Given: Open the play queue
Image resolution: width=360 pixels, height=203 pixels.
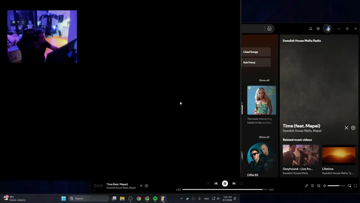Looking at the screenshot, I should 312,186.
